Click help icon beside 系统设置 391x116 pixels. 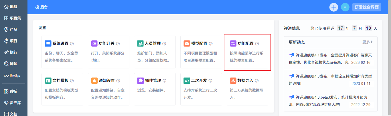[x=72, y=44]
